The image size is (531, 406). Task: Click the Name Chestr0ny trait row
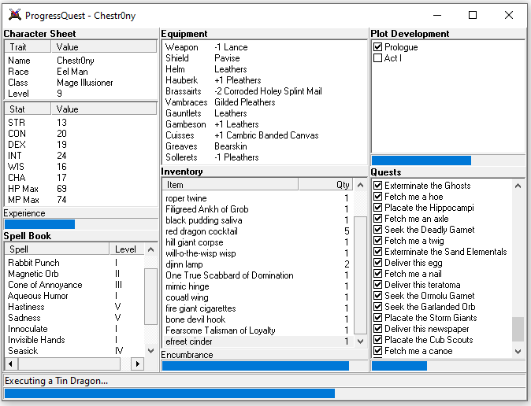tap(80, 61)
